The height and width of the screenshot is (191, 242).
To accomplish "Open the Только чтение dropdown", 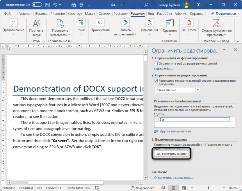I will tap(198, 90).
